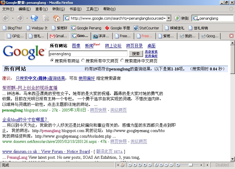Open the Back button history dropdown
This screenshot has width=235, height=169.
pos(13,18)
